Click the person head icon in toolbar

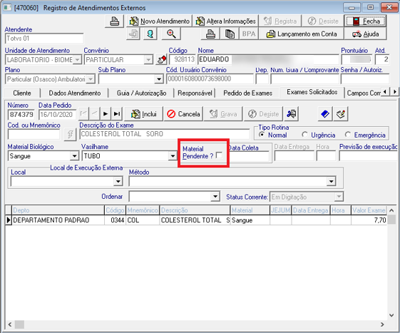click(150, 34)
